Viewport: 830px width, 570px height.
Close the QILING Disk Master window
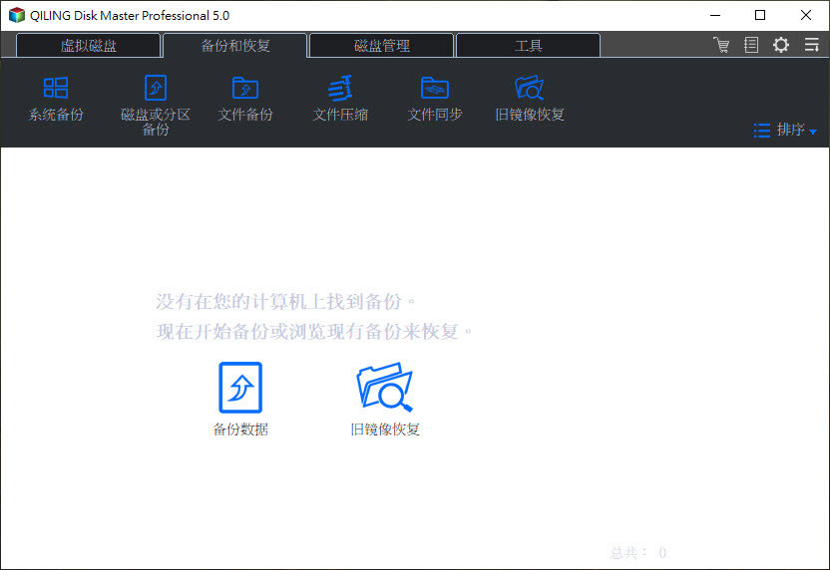click(806, 15)
